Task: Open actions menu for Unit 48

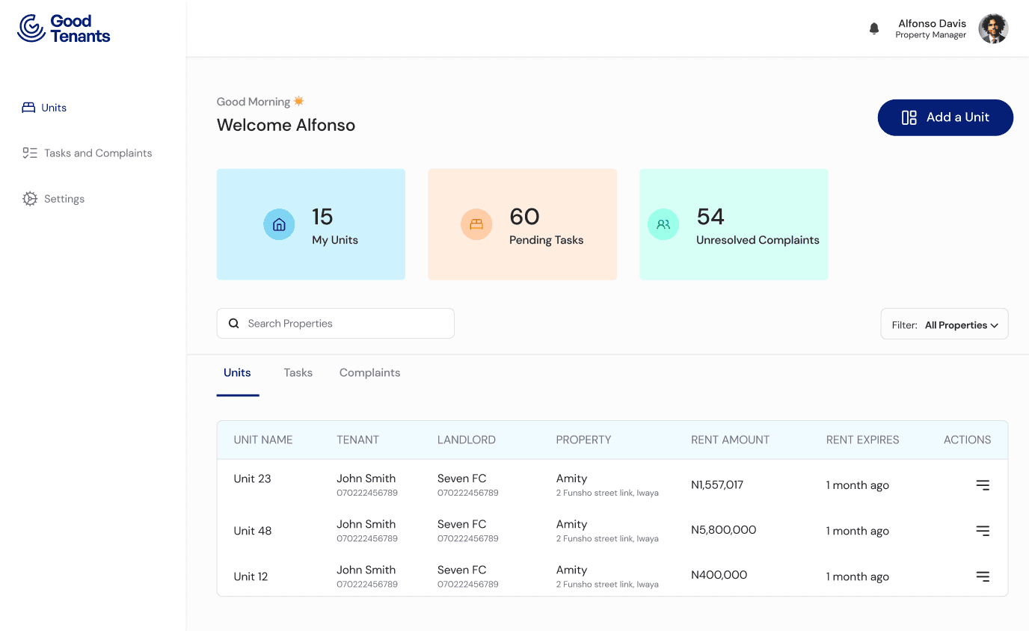Action: tap(983, 531)
